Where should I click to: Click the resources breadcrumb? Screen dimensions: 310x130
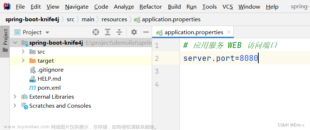pyautogui.click(x=114, y=19)
